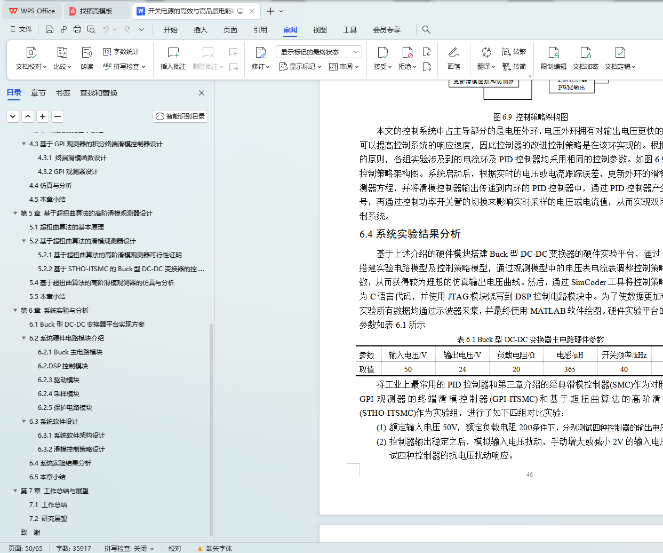Collapse the 第 7 章 工作总结与展望 node
663x553 pixels.
[x=15, y=491]
